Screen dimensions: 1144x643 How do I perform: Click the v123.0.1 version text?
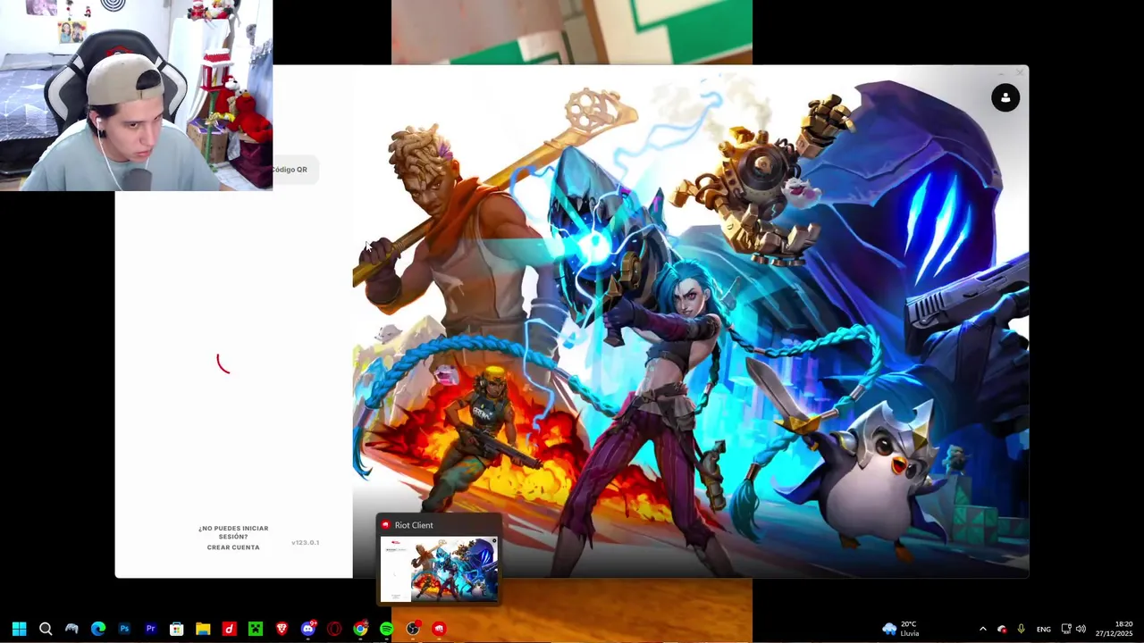pos(305,543)
